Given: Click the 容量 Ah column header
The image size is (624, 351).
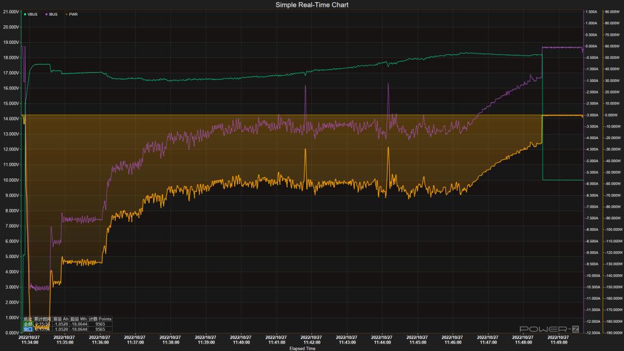Looking at the screenshot, I should [x=61, y=319].
